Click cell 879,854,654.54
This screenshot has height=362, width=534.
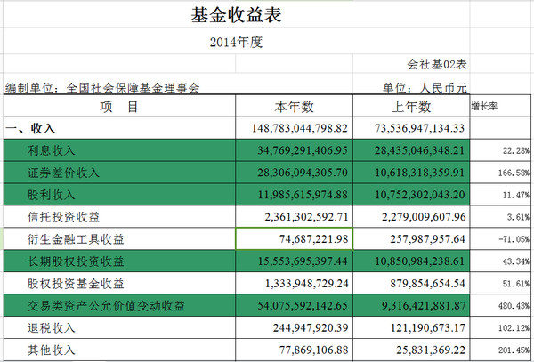point(411,283)
